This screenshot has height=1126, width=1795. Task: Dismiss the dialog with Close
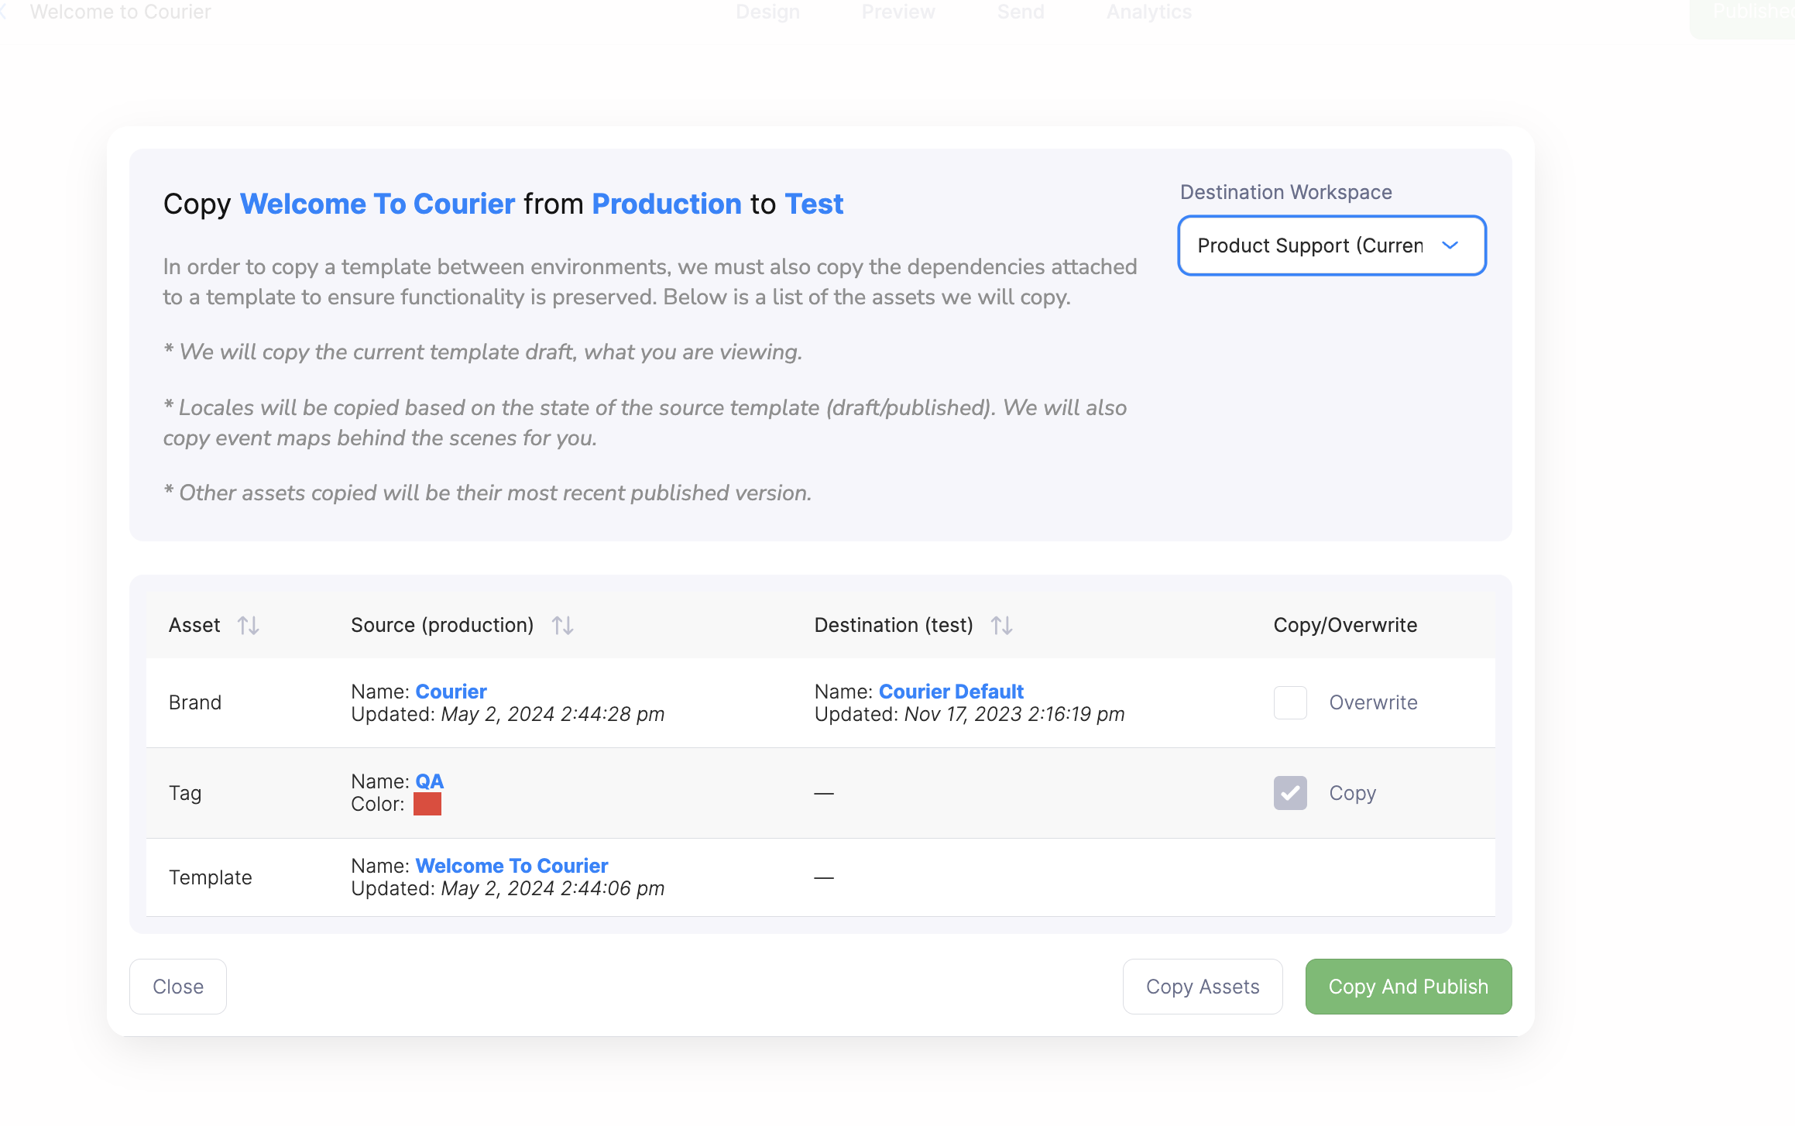click(x=177, y=986)
